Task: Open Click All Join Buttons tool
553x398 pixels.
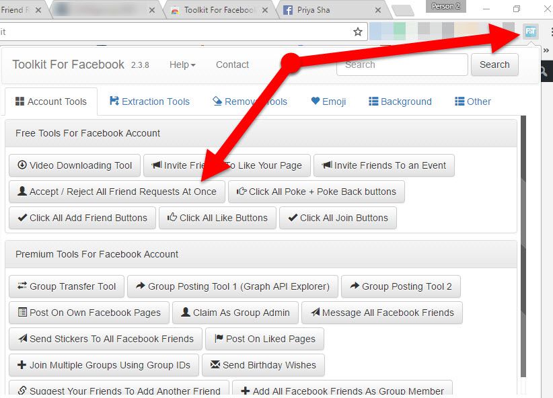Action: coord(338,218)
